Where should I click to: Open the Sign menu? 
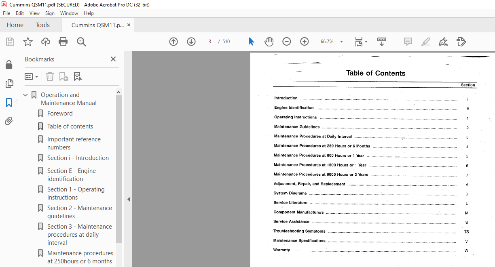[50, 13]
